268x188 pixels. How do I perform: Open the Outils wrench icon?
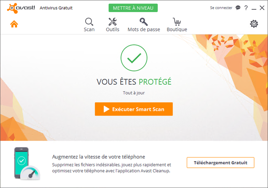[x=113, y=22]
